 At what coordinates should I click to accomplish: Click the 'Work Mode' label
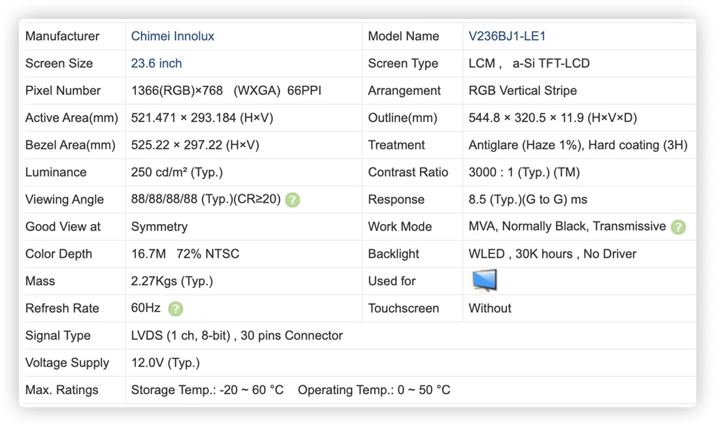pos(400,227)
